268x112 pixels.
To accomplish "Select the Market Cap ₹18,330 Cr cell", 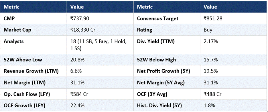I will [x=100, y=30].
